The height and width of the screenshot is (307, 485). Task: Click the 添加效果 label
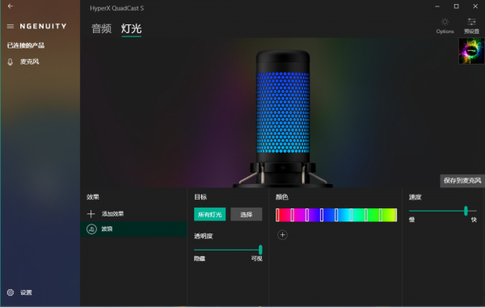tap(112, 213)
